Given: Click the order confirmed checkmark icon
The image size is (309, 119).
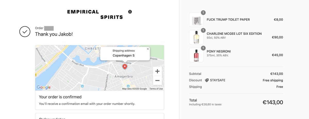Looking at the screenshot, I should (25, 31).
